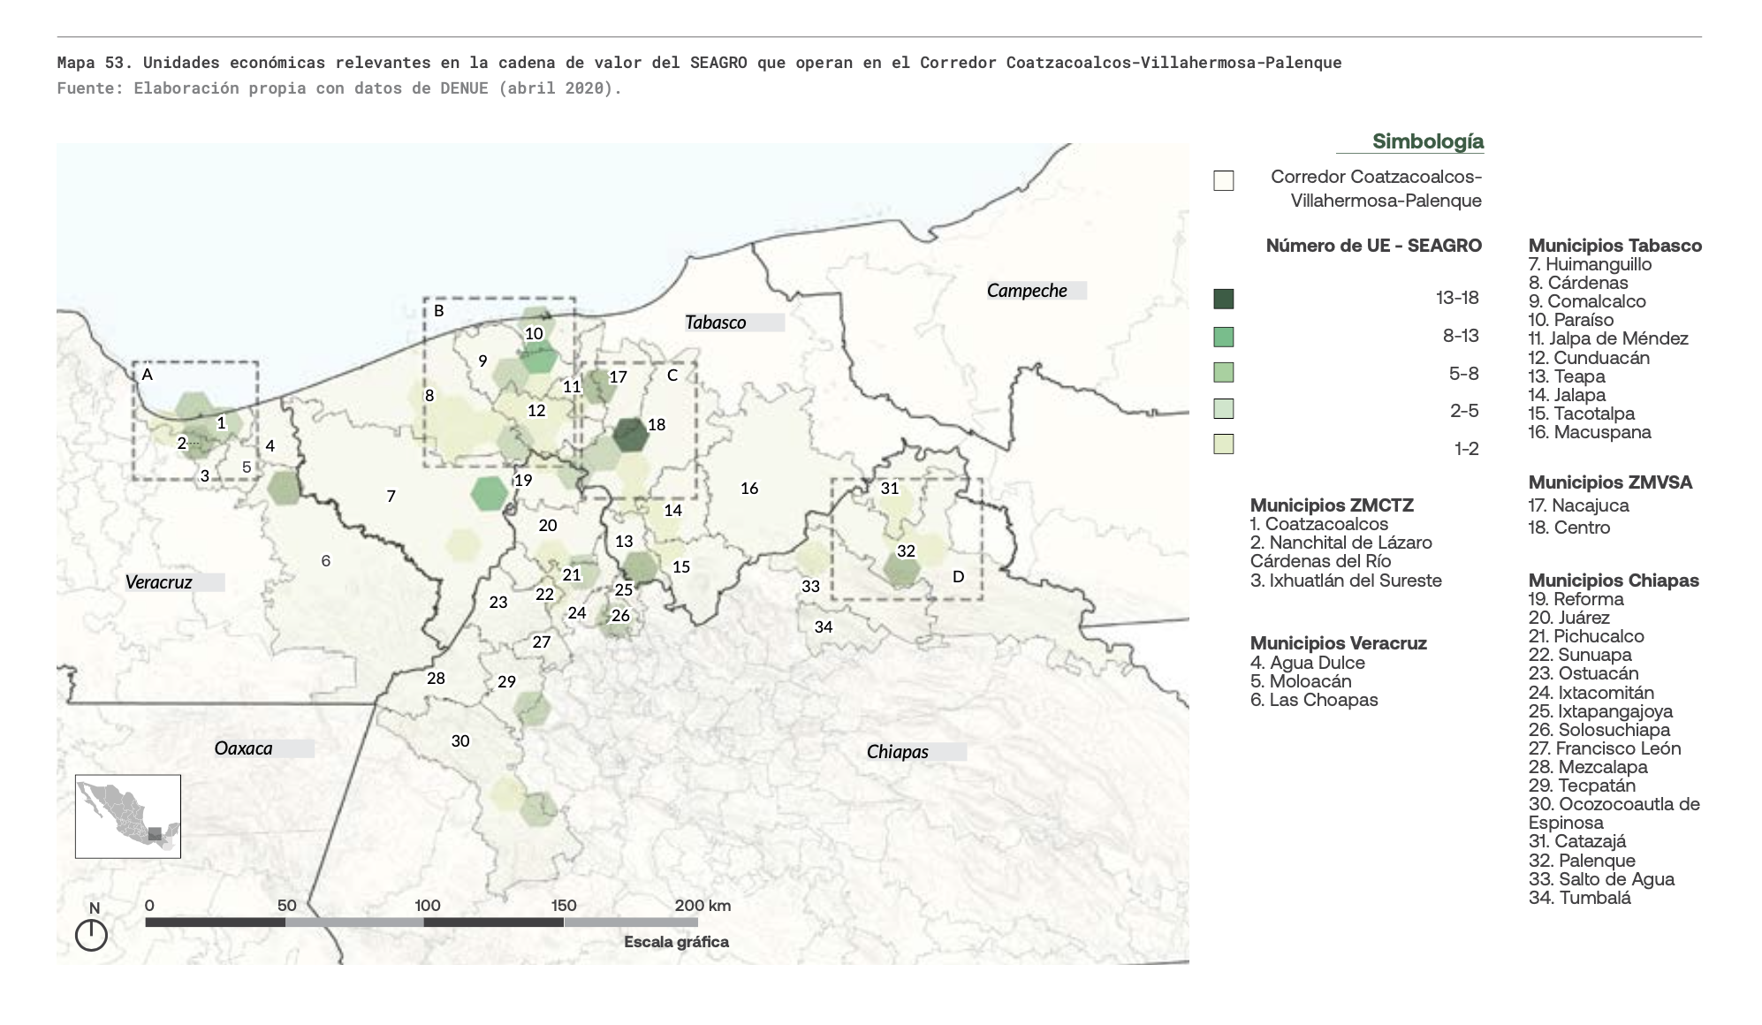Click the dashed box label B
The width and height of the screenshot is (1762, 1025).
point(438,311)
